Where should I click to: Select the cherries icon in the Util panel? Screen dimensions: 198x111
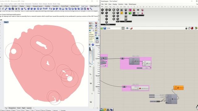point(134,10)
